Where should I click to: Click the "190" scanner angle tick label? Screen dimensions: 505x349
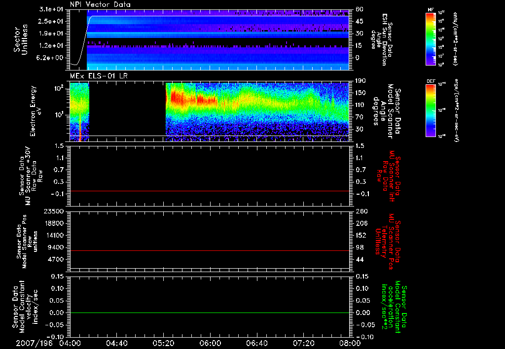point(361,81)
